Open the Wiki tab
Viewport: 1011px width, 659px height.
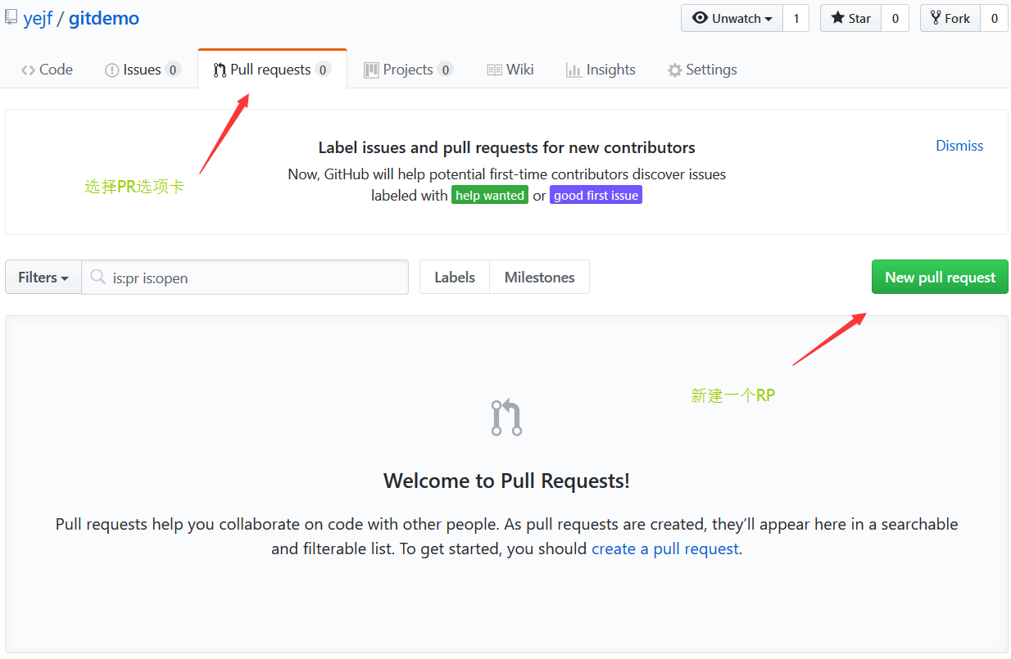click(510, 70)
